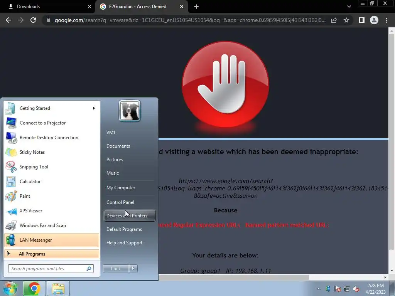Click the Lock button
The width and height of the screenshot is (395, 296).
[x=116, y=269]
